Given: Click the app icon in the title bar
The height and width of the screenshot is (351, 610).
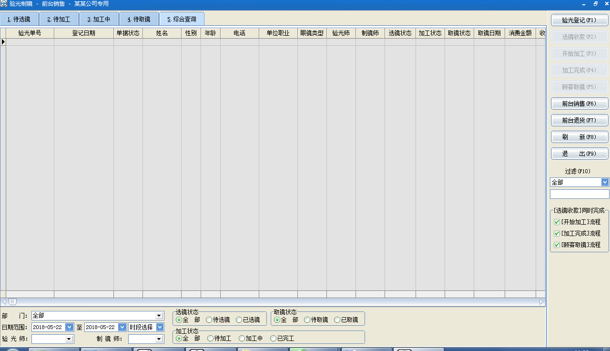Looking at the screenshot, I should click(4, 4).
